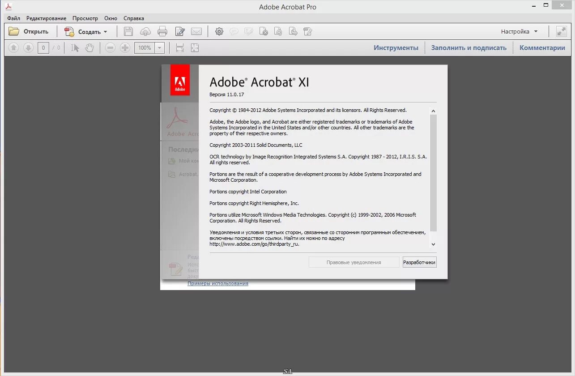Image resolution: width=575 pixels, height=376 pixels.
Task: Click the Примеры использования link
Action: tap(217, 283)
